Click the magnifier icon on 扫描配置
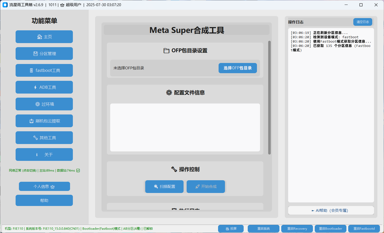Screen dimensions: 384x233 [x=156, y=186]
